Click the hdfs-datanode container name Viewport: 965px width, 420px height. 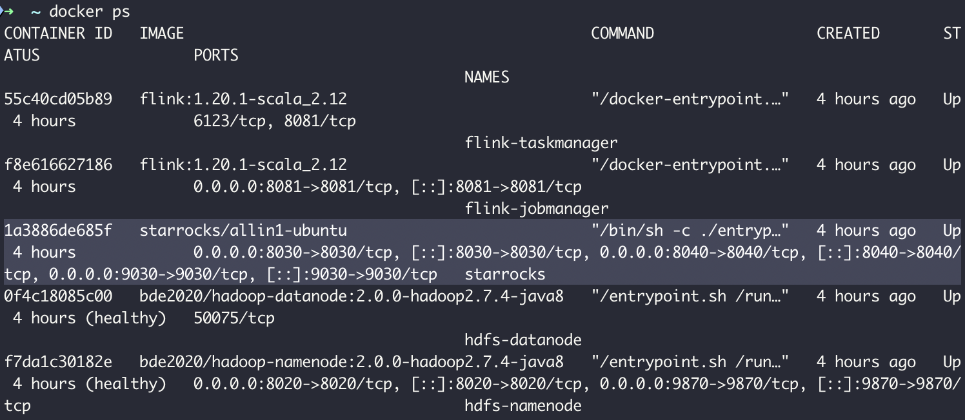[x=523, y=339]
